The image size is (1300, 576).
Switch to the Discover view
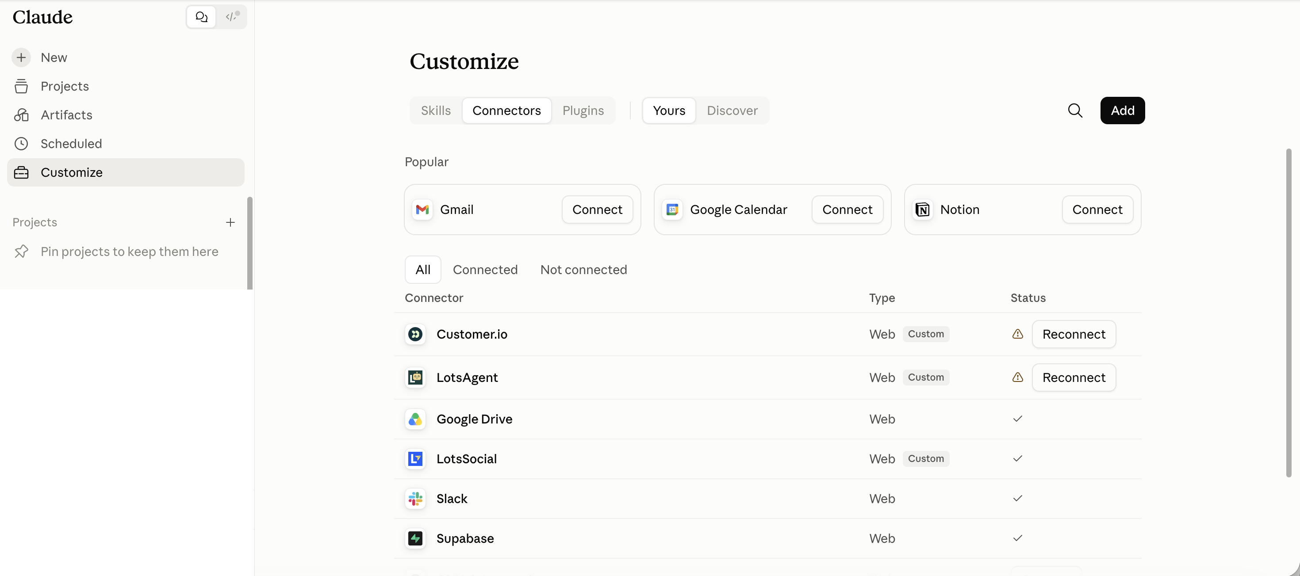tap(732, 111)
